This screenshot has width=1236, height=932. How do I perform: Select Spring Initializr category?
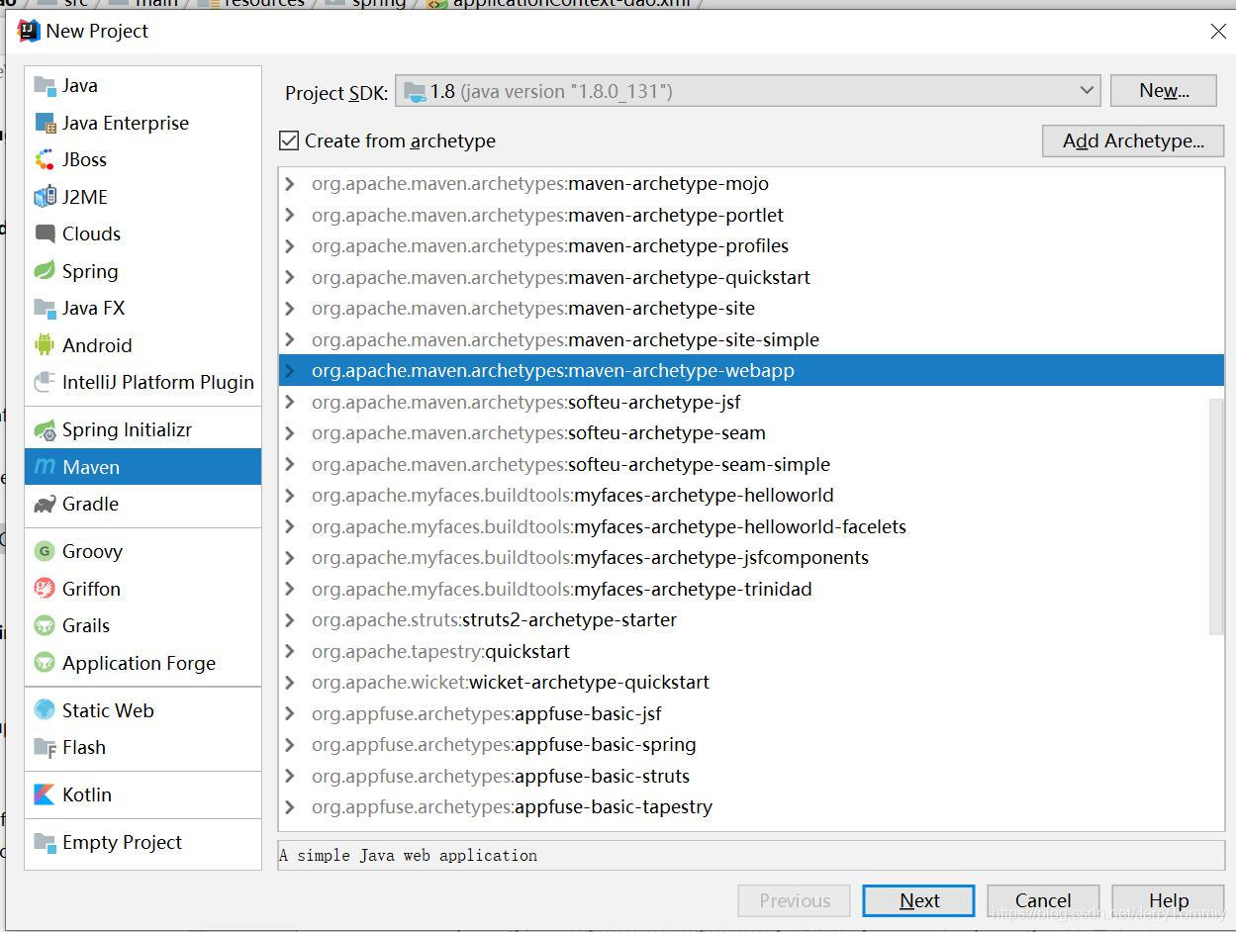(143, 429)
